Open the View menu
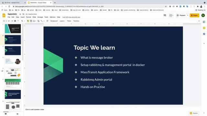207x116 pixels. click(17, 17)
